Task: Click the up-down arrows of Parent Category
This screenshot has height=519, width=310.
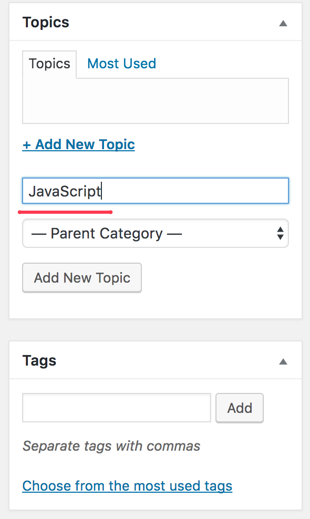Action: click(x=280, y=233)
